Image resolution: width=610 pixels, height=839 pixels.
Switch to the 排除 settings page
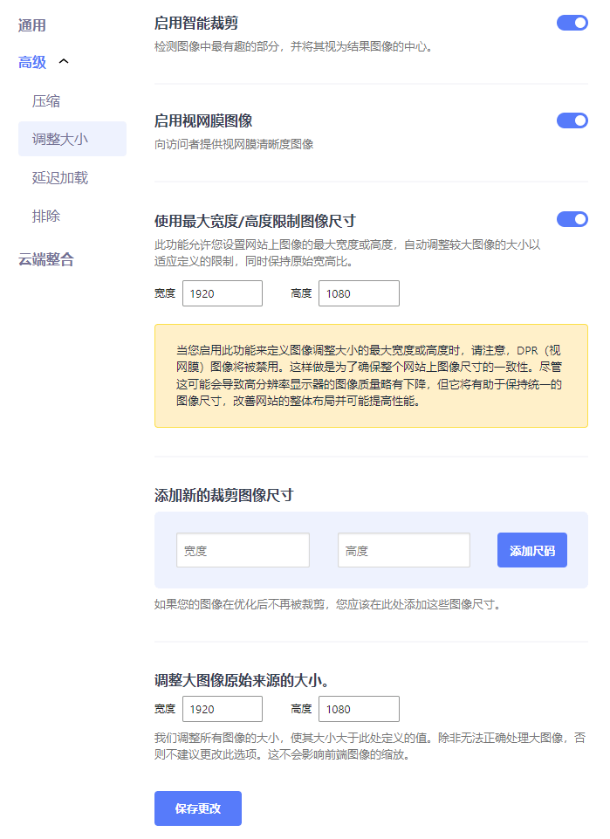(46, 216)
